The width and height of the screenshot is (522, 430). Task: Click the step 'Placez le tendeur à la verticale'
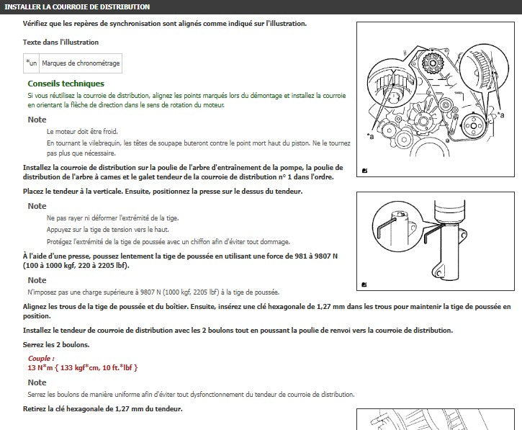[163, 191]
